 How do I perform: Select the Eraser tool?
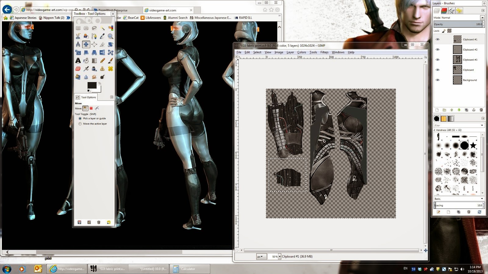tap(78, 69)
